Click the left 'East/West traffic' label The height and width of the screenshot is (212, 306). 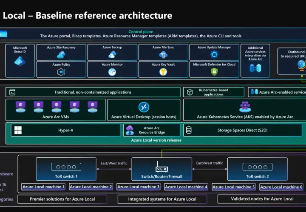pos(114,163)
